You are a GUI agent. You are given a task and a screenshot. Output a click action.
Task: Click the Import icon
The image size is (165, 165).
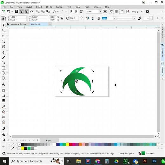[x=72, y=11]
